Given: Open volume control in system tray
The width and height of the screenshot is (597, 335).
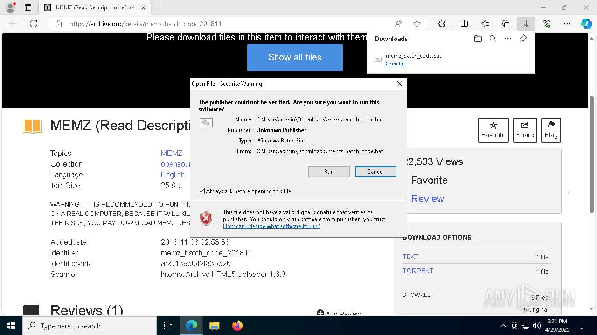Looking at the screenshot, I should 537,326.
